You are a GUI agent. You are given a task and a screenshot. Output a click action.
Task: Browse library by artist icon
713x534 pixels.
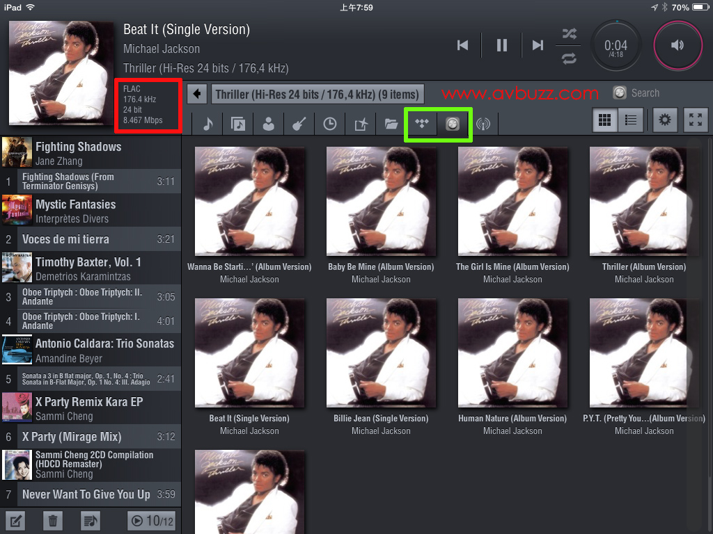(x=268, y=124)
